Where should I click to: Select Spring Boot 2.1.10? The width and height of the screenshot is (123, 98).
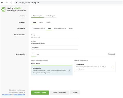point(71,28)
